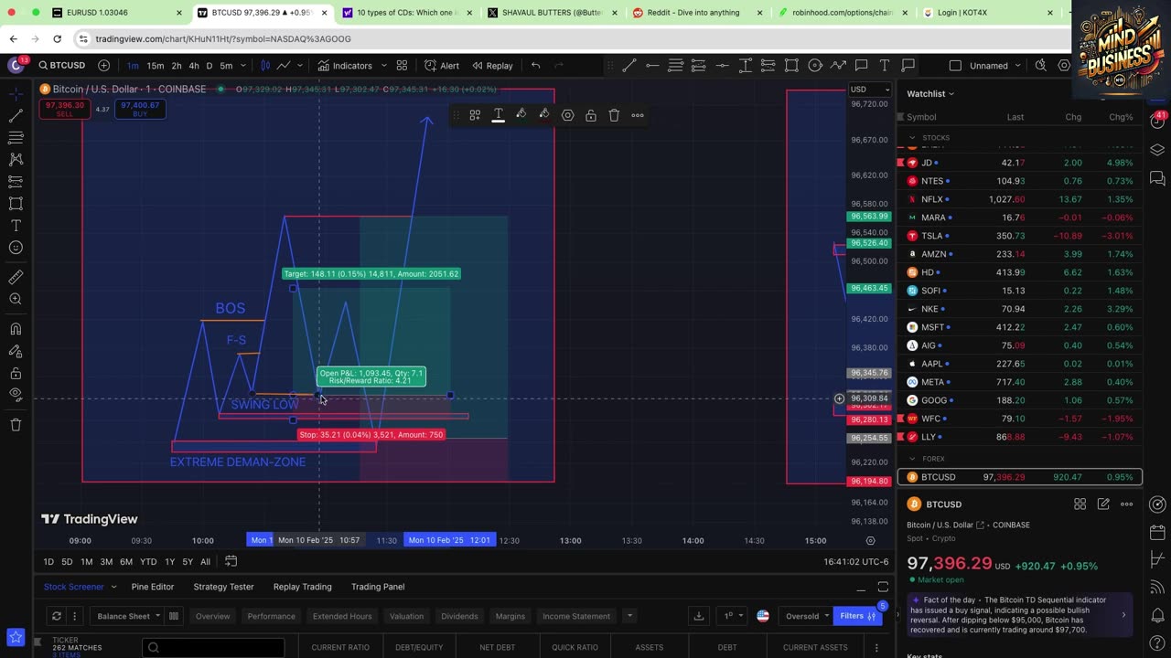Select the 1m timeframe
Screen dimensions: 1171x658
[133, 66]
